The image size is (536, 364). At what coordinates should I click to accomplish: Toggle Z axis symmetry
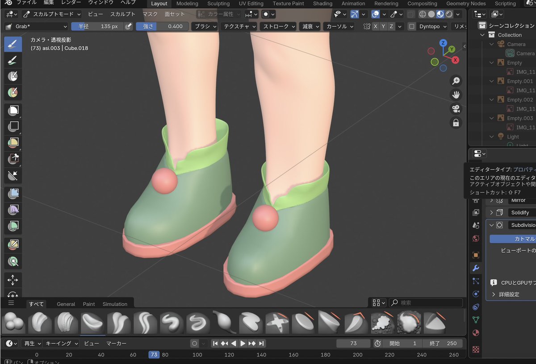[391, 26]
